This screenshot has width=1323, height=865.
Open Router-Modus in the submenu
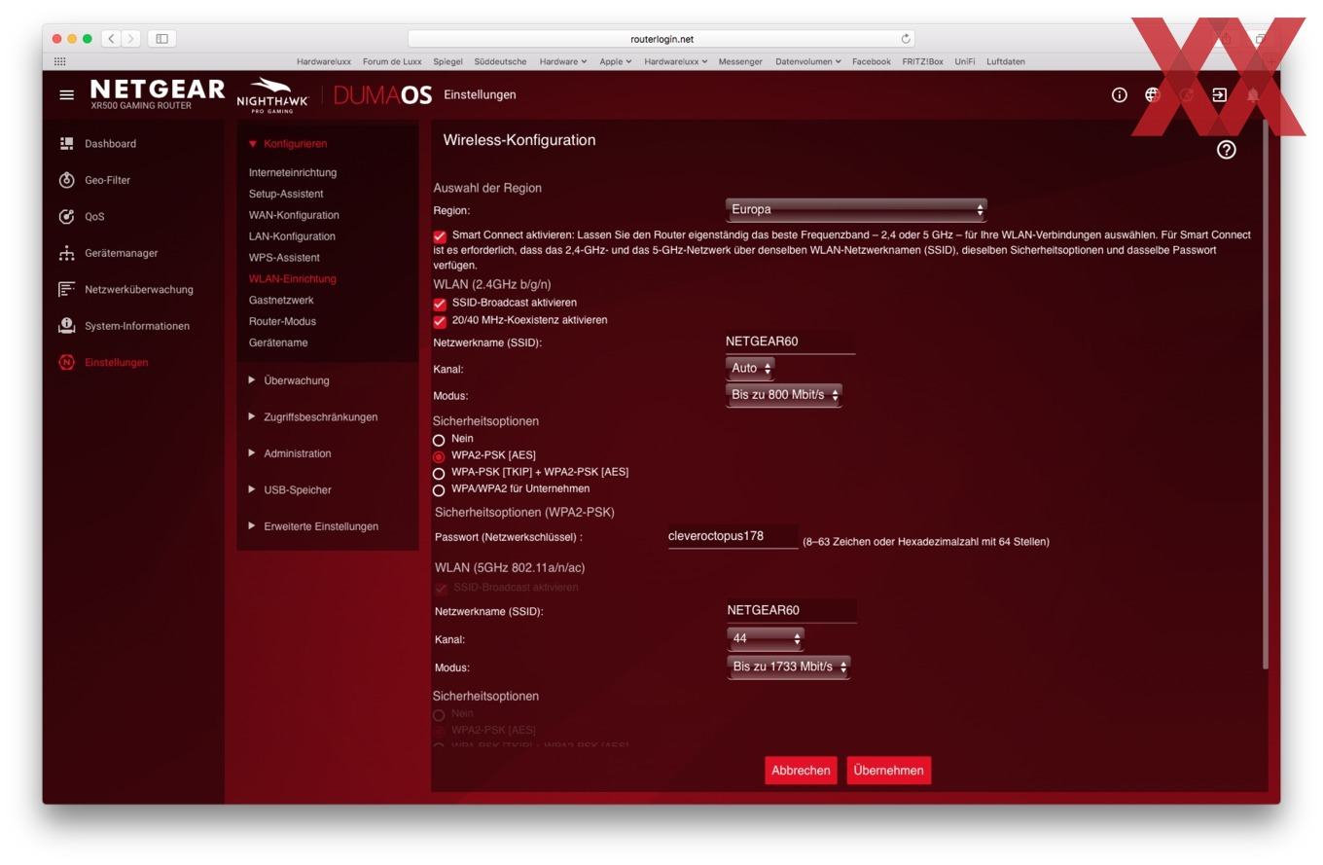(x=282, y=321)
